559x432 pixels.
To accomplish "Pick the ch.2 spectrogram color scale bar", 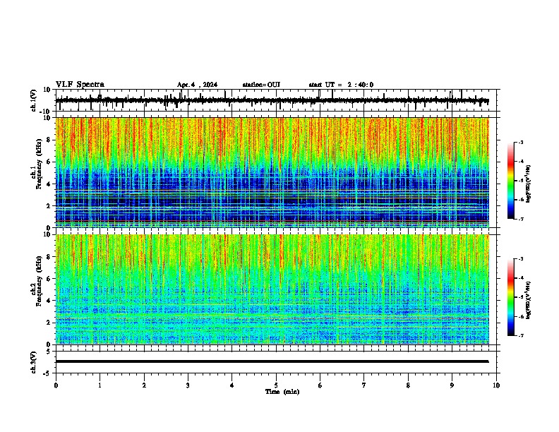I will [511, 297].
